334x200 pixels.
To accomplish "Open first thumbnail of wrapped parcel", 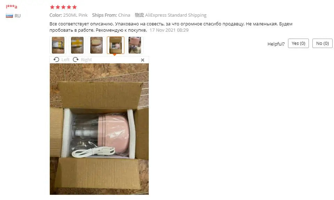I will click(58, 45).
